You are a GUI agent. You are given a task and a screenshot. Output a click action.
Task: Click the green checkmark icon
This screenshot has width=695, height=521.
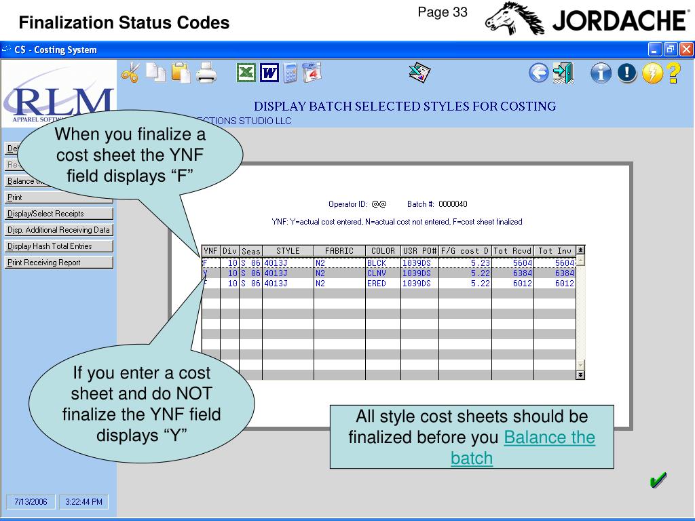tap(658, 480)
